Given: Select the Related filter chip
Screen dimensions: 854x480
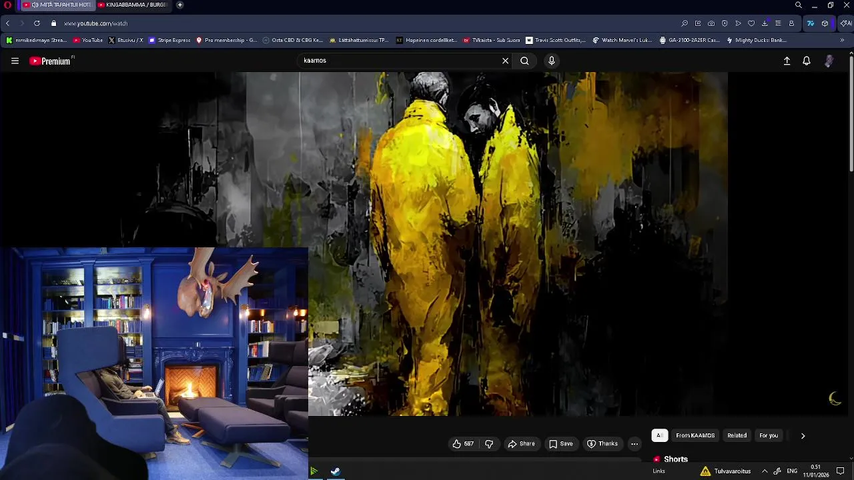Looking at the screenshot, I should [737, 435].
